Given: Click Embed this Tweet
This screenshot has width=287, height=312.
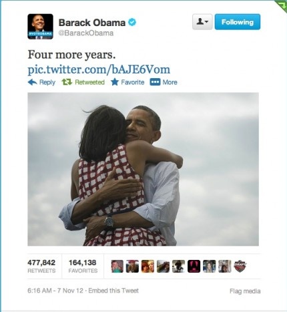Looking at the screenshot, I should (x=113, y=291).
